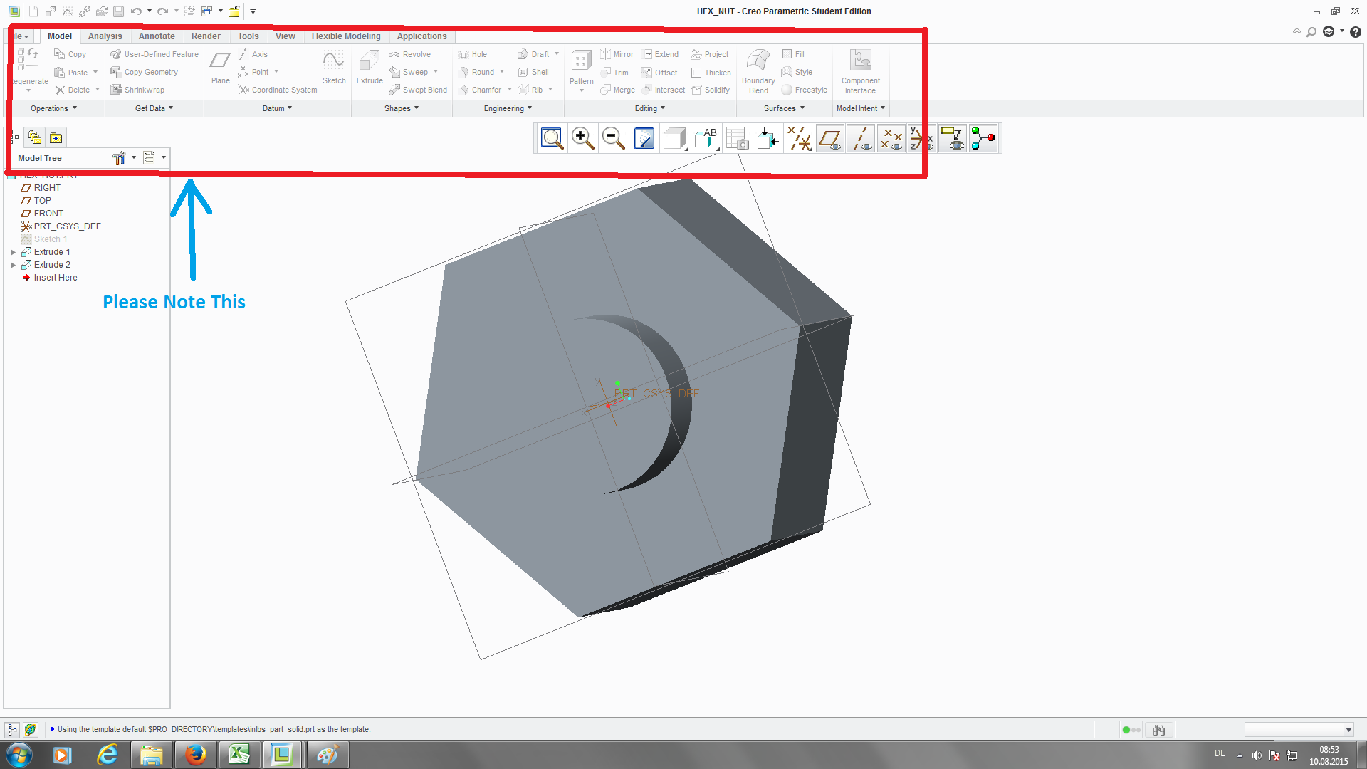Click the Axis datum tool
The image size is (1367, 769).
[253, 54]
